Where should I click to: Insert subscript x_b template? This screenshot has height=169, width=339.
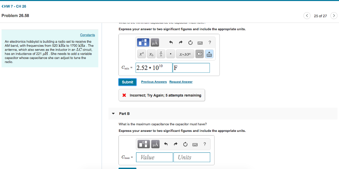click(x=151, y=54)
